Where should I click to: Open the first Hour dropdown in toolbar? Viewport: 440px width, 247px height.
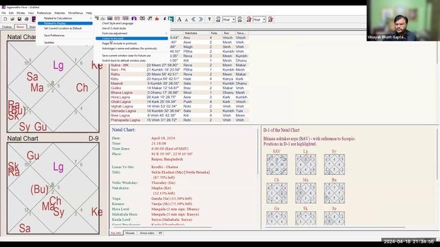pos(234,20)
